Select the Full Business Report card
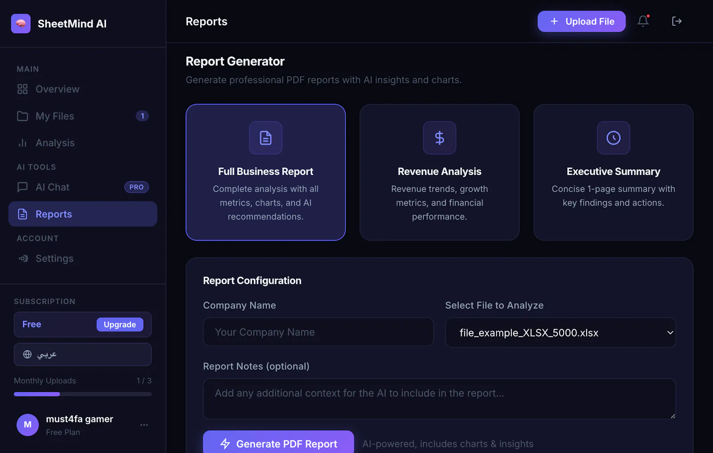The image size is (713, 453). click(x=266, y=172)
